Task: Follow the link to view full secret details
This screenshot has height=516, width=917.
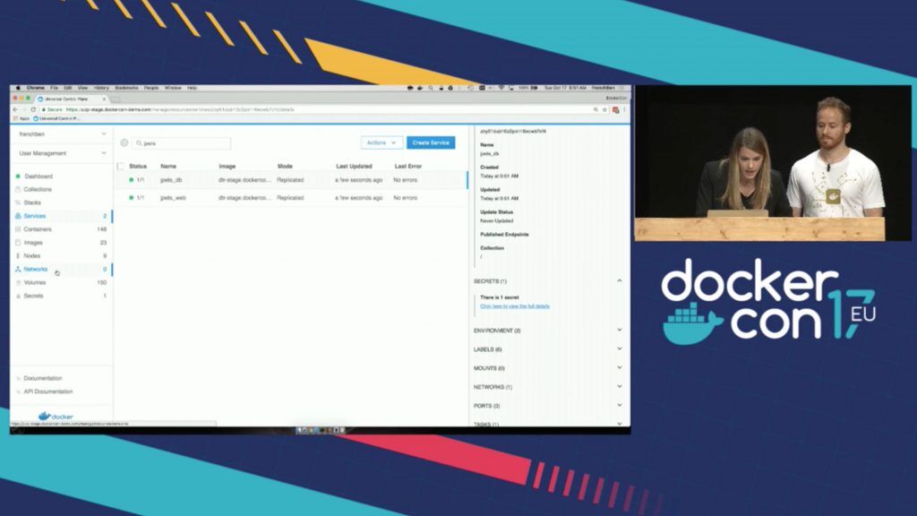Action: tap(515, 306)
